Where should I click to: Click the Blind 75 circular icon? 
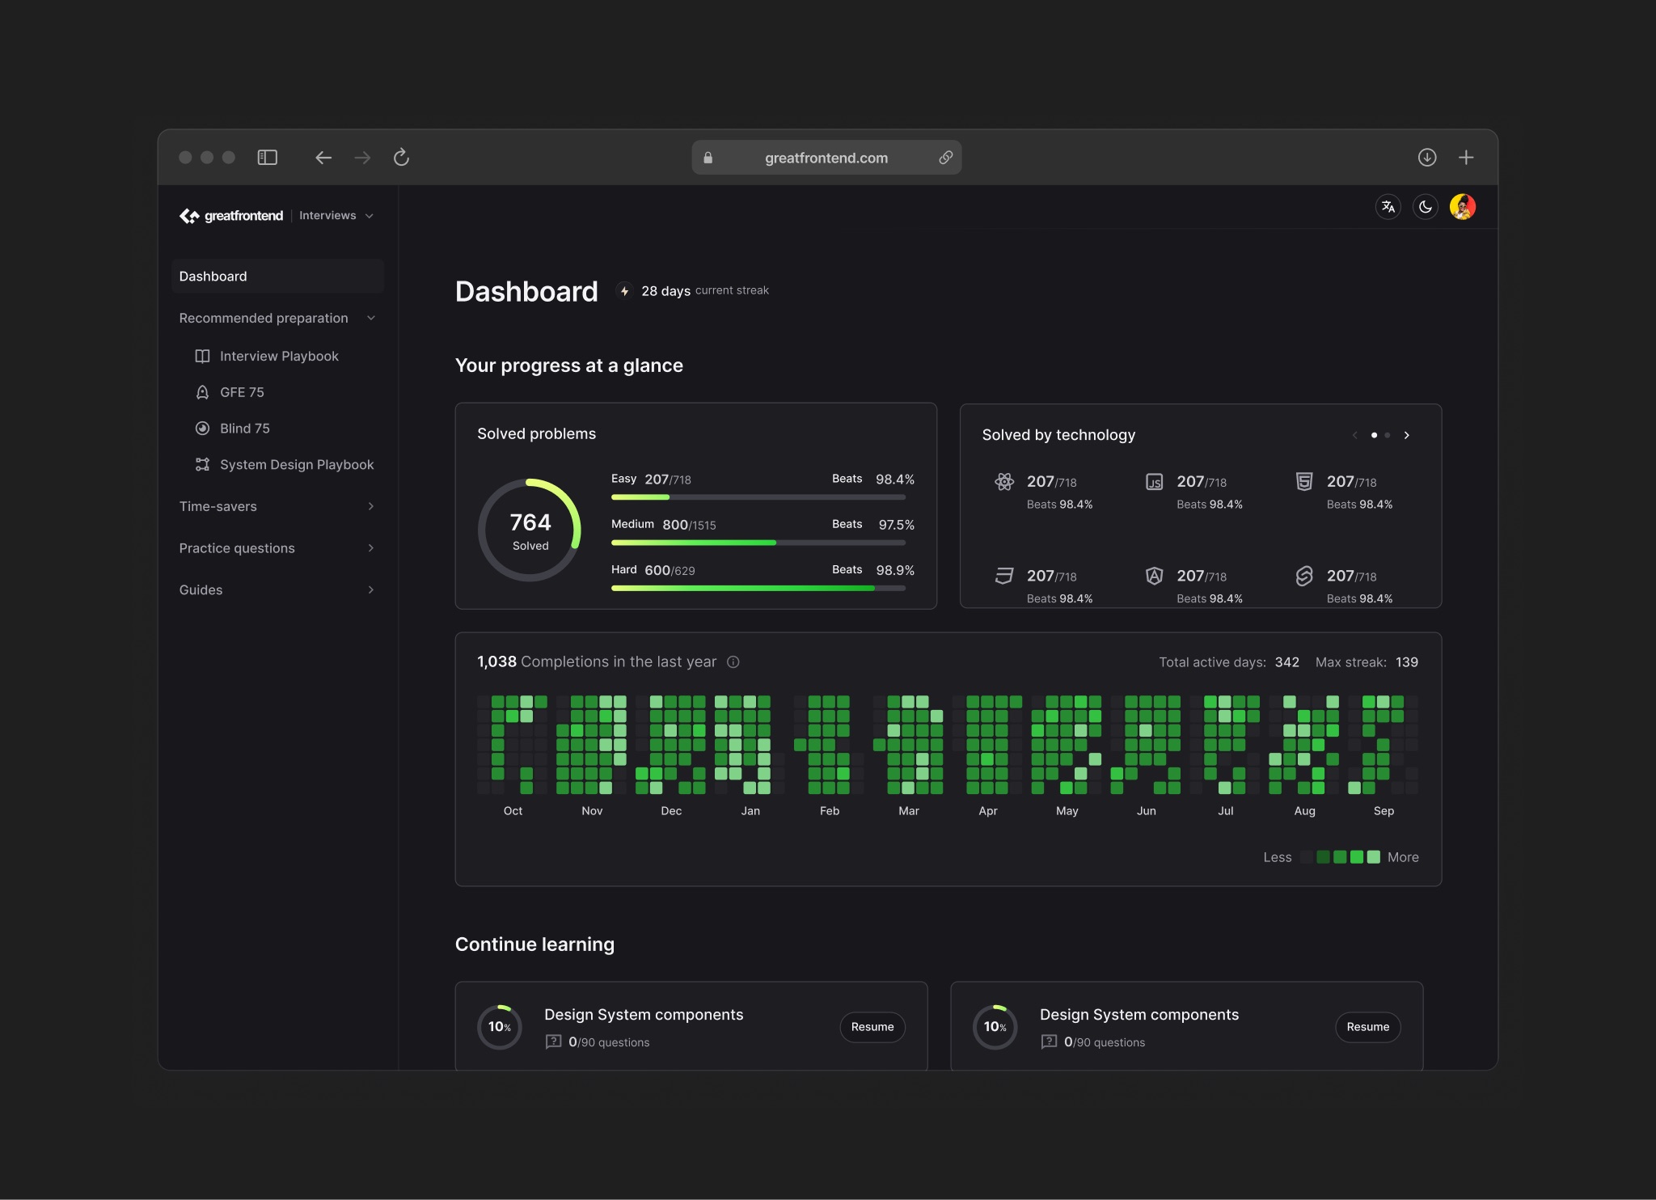(202, 429)
